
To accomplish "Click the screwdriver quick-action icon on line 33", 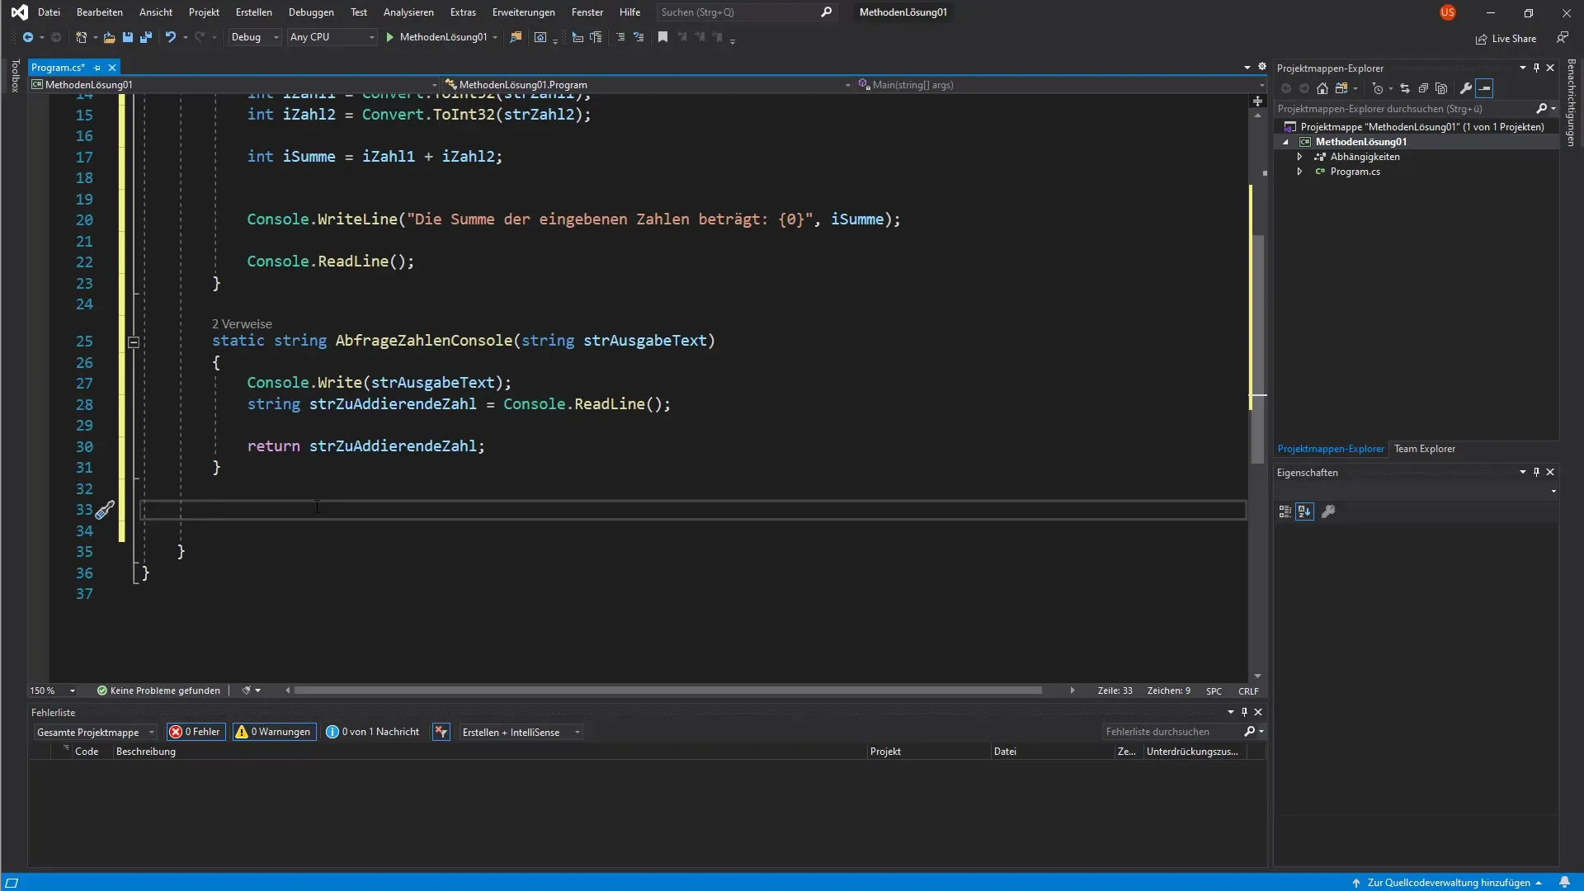I will [x=105, y=510].
